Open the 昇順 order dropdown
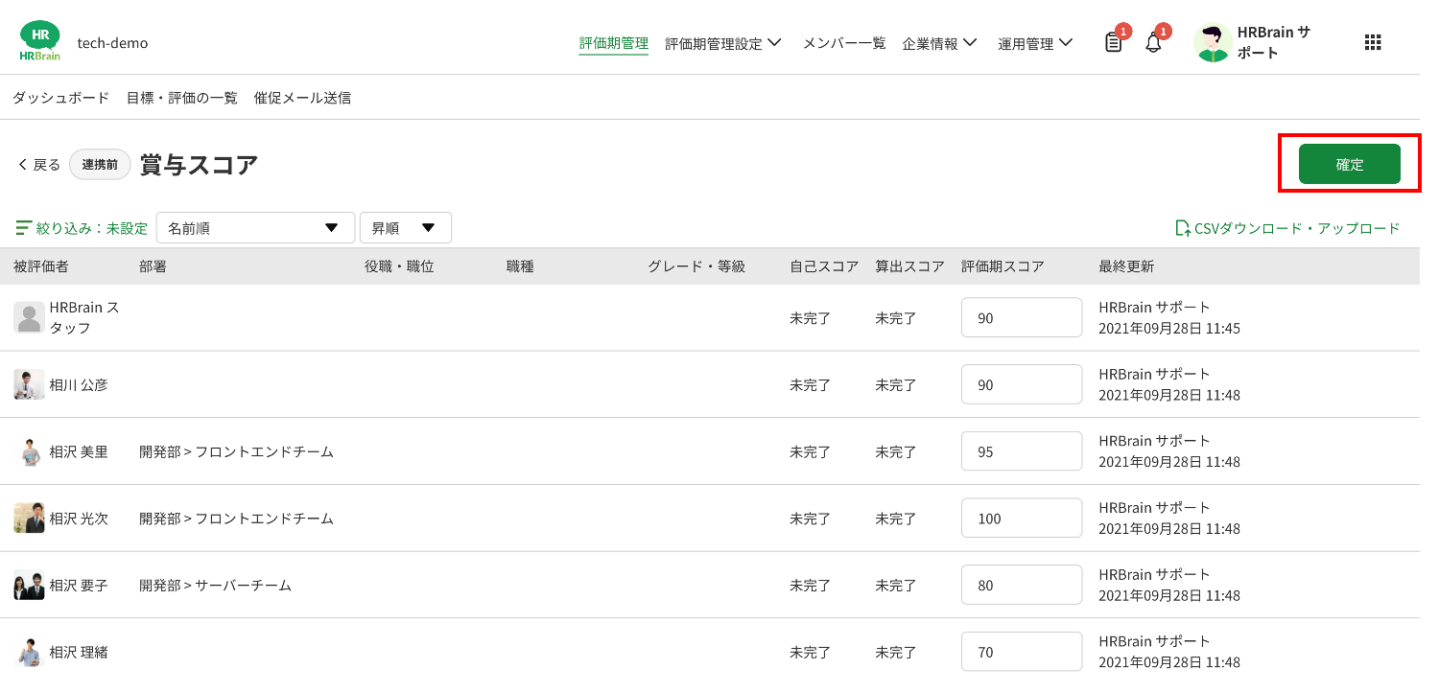Screen dimensions: 1439x692 tap(405, 228)
